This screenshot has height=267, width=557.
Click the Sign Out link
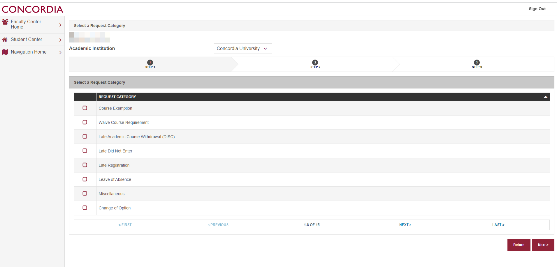537,9
